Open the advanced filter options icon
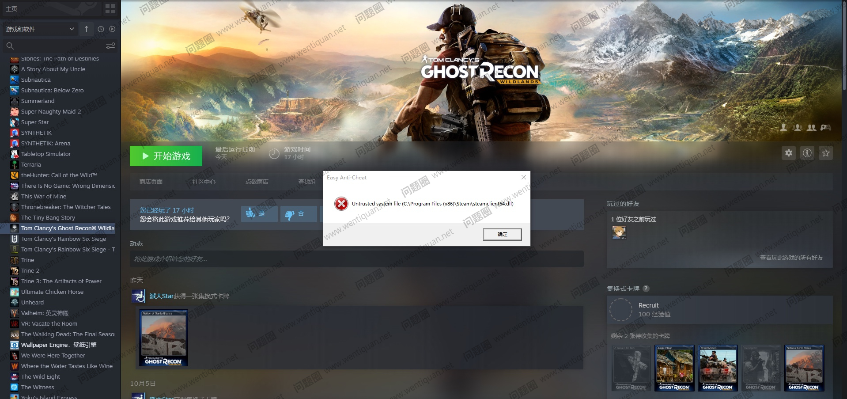The width and height of the screenshot is (847, 399). tap(110, 46)
